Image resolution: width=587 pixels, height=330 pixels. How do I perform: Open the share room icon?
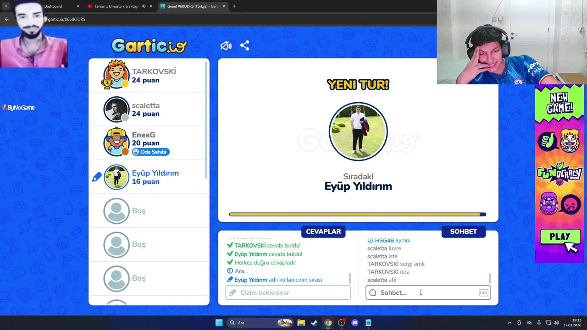click(x=245, y=46)
